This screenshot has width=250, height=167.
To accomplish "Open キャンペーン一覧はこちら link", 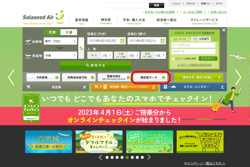I will point(205,163).
